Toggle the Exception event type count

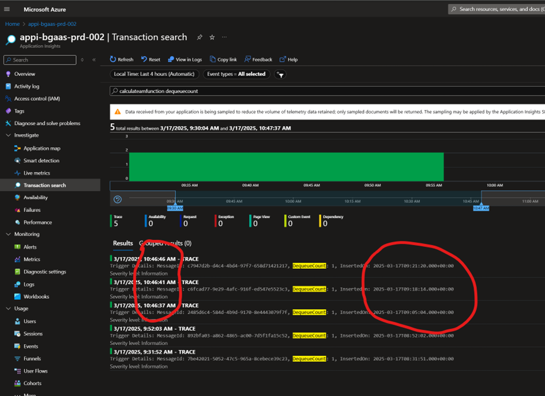click(x=224, y=221)
